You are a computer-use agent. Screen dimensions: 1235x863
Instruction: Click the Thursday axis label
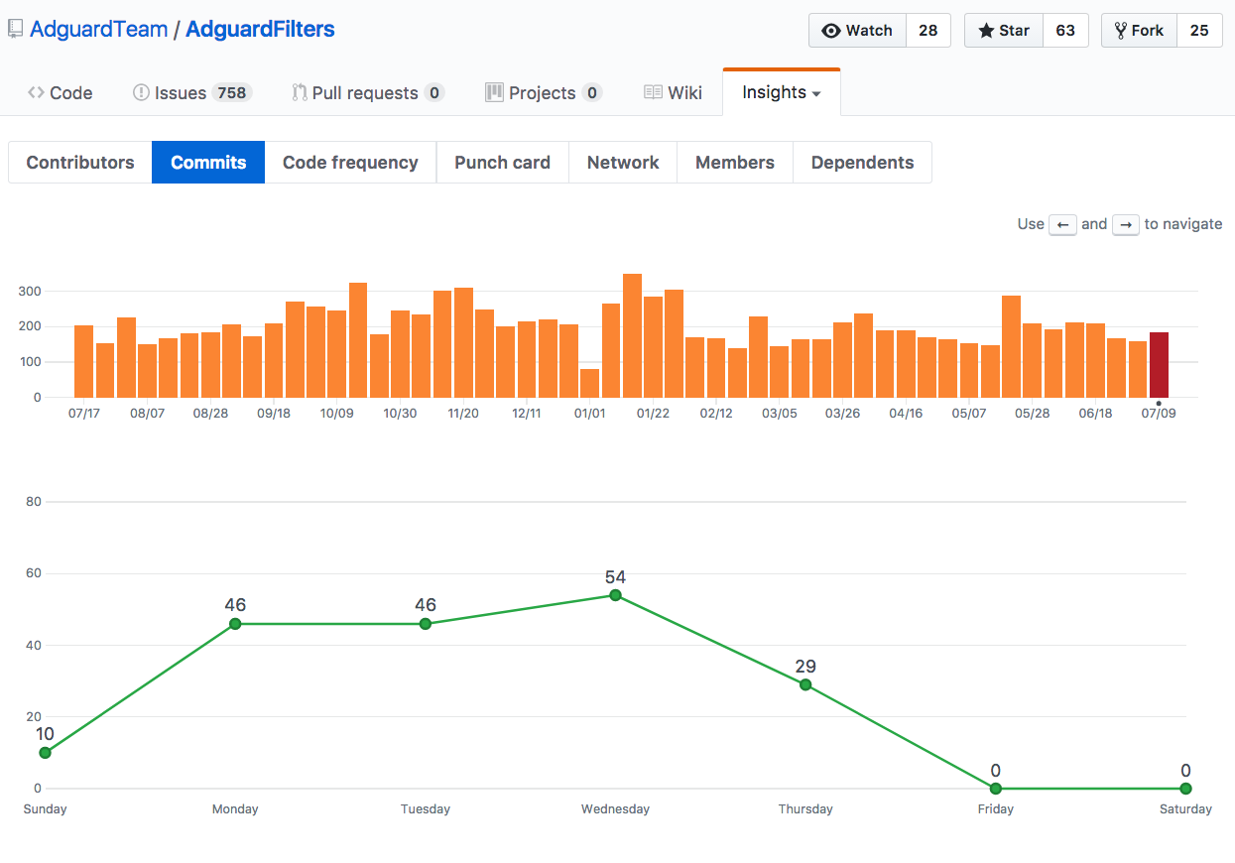click(805, 809)
